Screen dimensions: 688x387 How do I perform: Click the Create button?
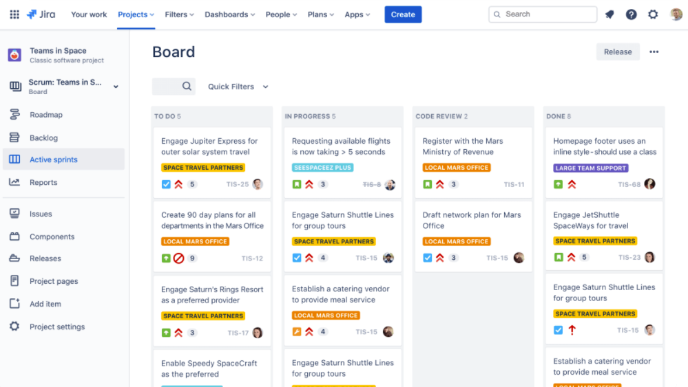(403, 14)
